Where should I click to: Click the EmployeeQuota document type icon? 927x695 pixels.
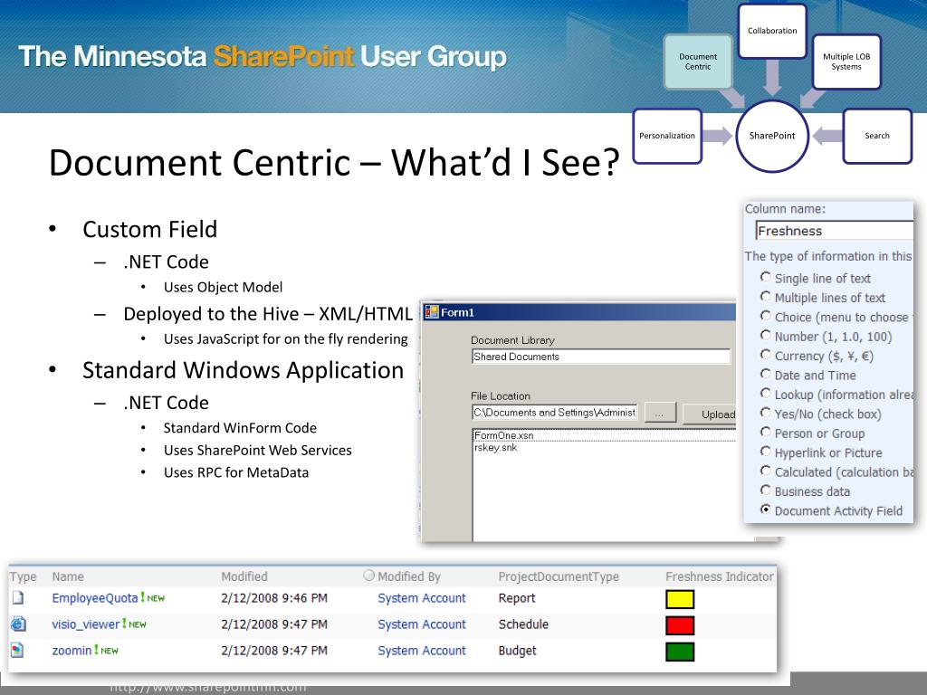pyautogui.click(x=18, y=597)
